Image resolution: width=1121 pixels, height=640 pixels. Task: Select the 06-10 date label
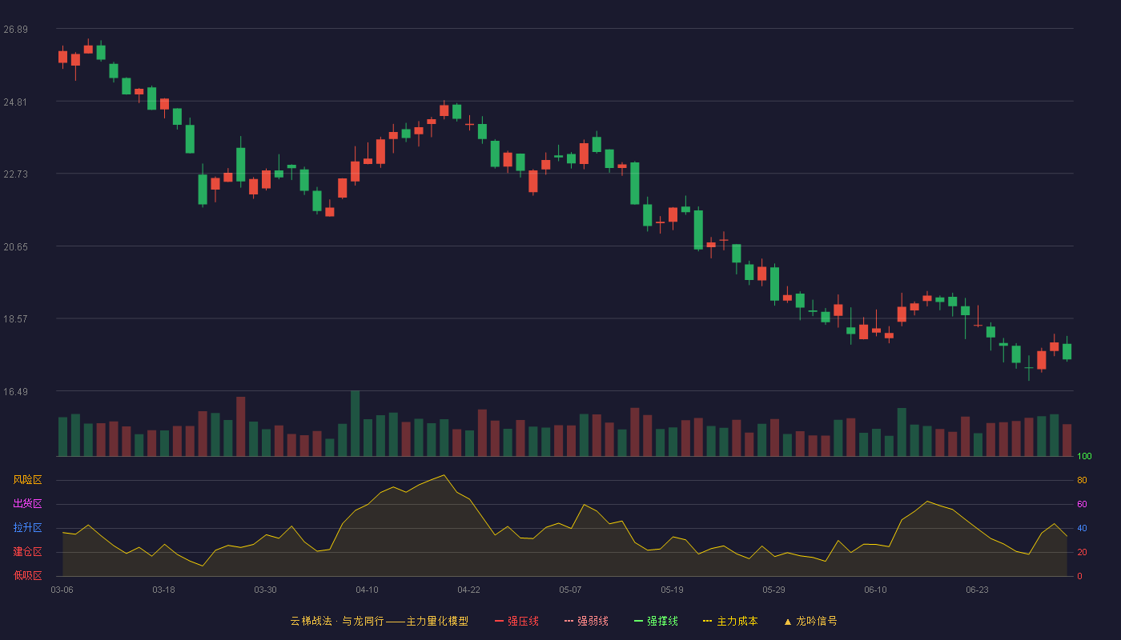click(x=875, y=590)
